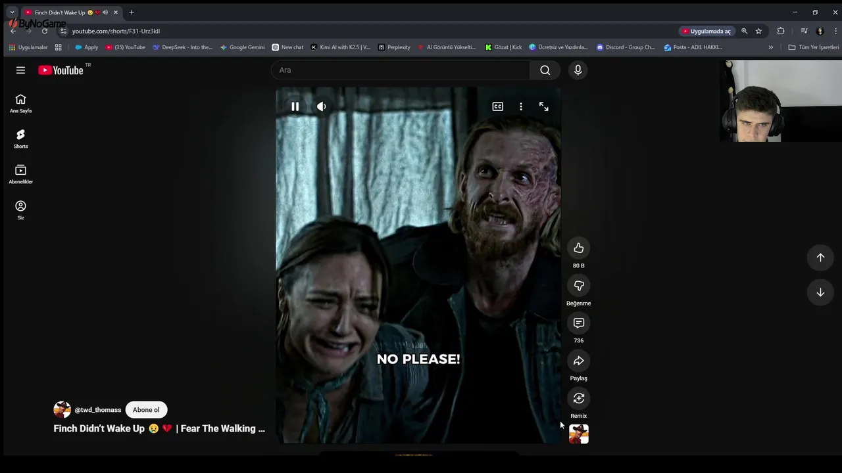
Task: Open the browser extensions puzzle icon
Action: (x=781, y=31)
